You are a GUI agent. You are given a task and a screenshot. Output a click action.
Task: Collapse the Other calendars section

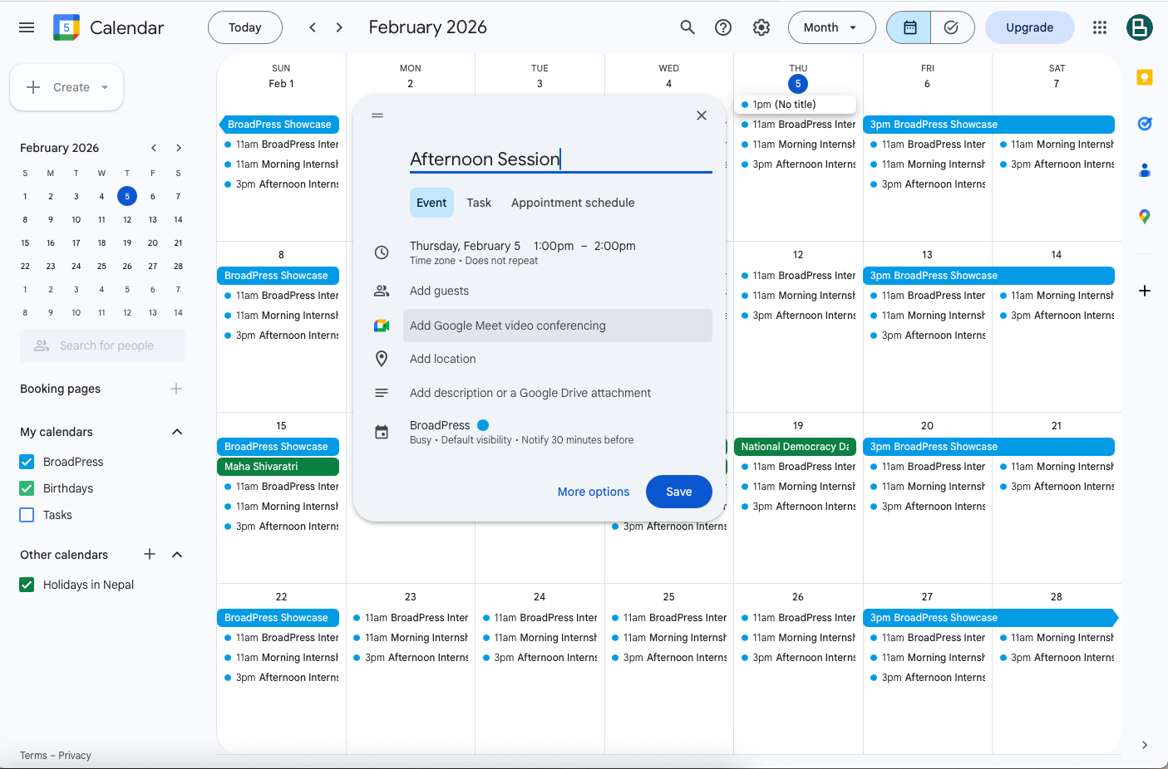click(x=177, y=554)
